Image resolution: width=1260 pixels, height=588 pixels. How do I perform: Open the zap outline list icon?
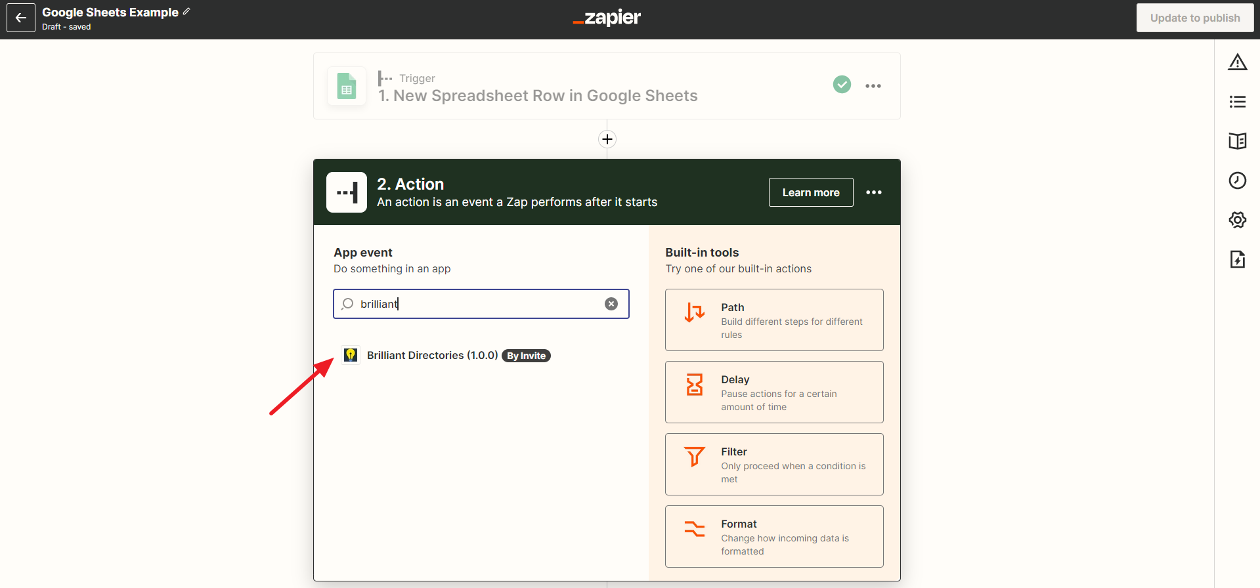pos(1238,102)
